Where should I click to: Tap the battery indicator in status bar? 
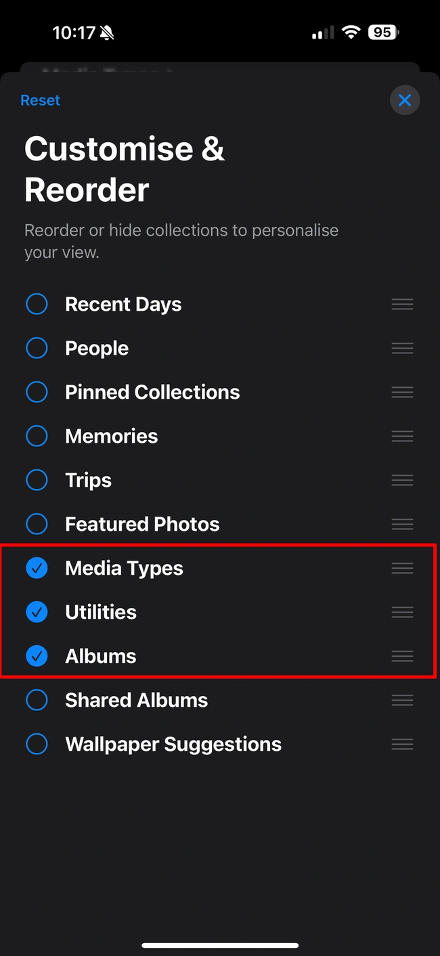click(x=383, y=32)
